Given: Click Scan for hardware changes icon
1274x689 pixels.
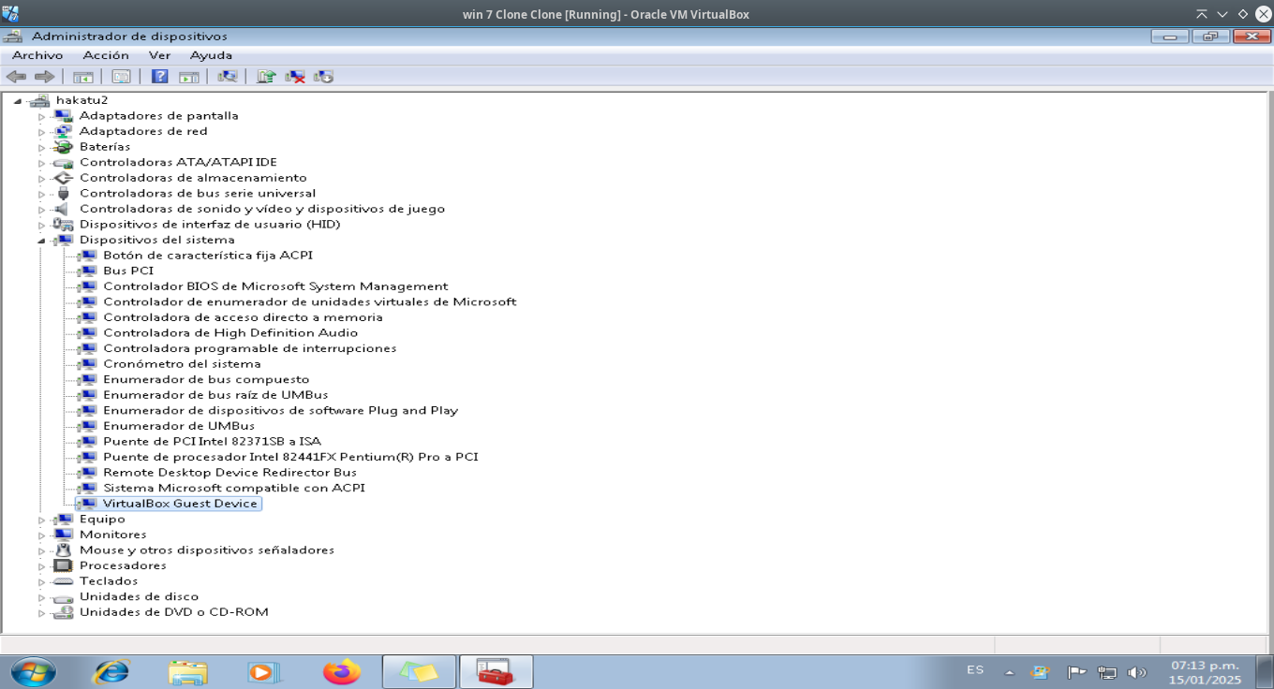Looking at the screenshot, I should [x=227, y=77].
